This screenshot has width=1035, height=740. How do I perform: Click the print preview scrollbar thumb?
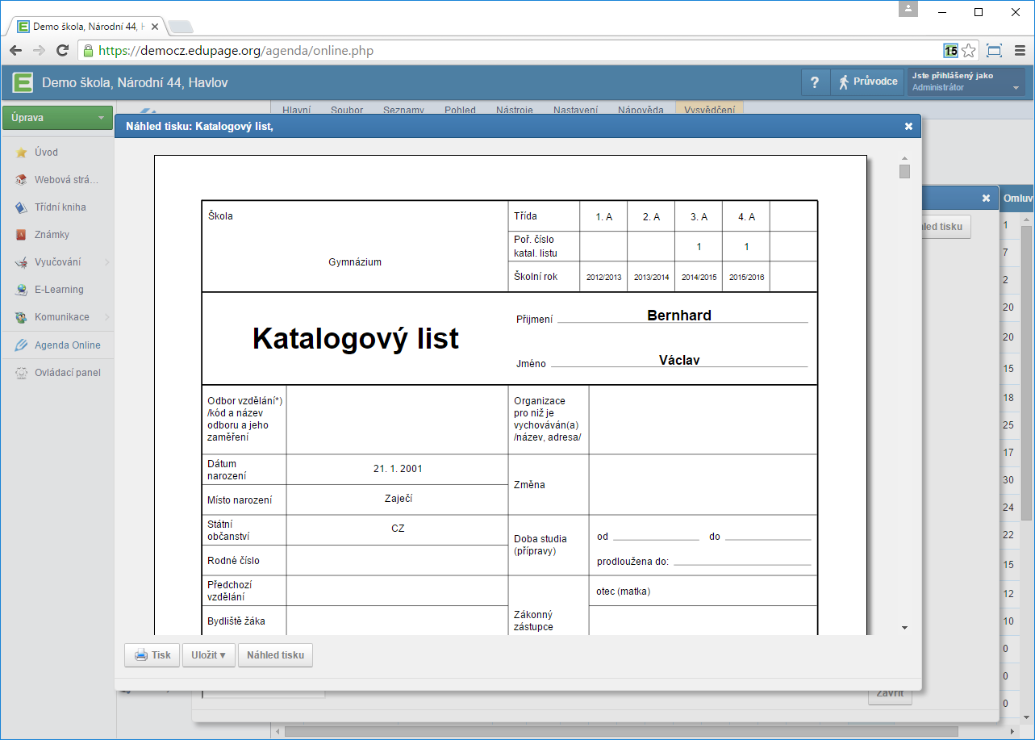[904, 171]
